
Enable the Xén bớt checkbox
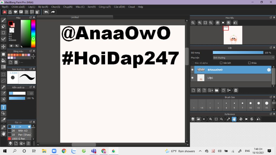[x=221, y=63]
